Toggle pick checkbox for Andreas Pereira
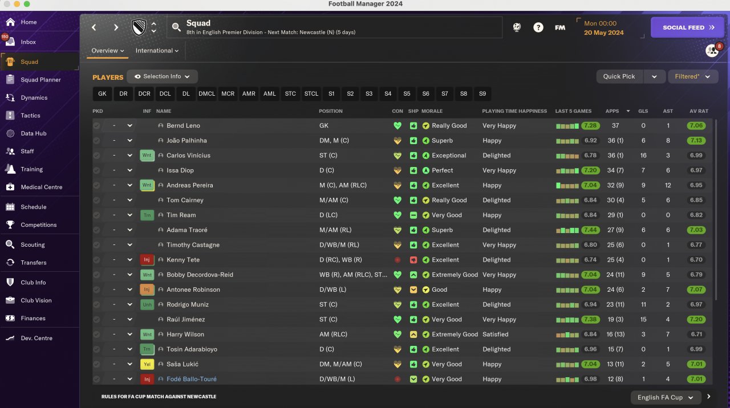Viewport: 730px width, 408px height. [x=96, y=185]
